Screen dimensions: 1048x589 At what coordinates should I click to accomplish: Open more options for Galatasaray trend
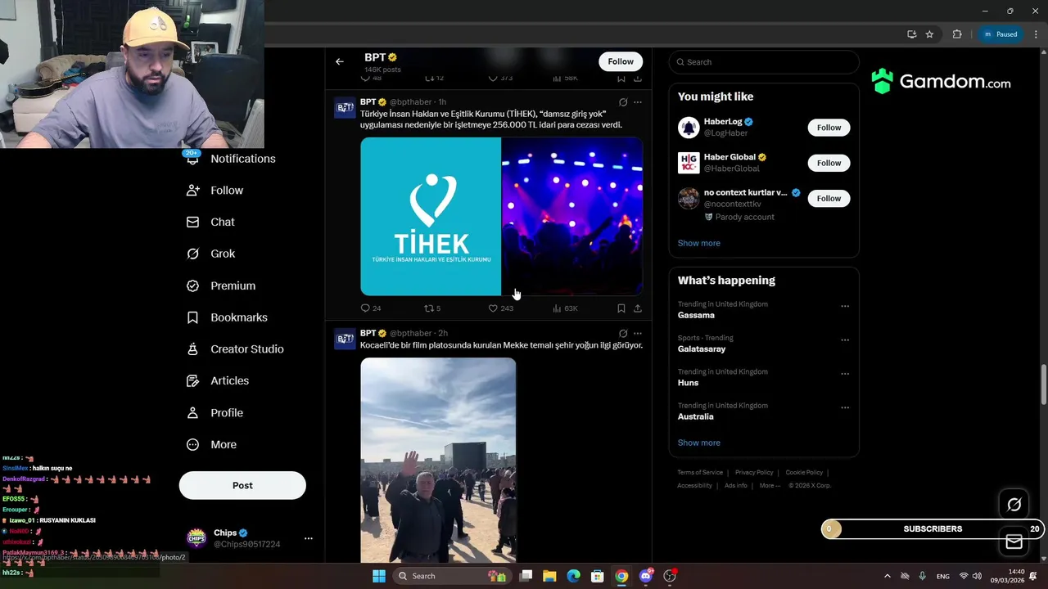point(845,340)
